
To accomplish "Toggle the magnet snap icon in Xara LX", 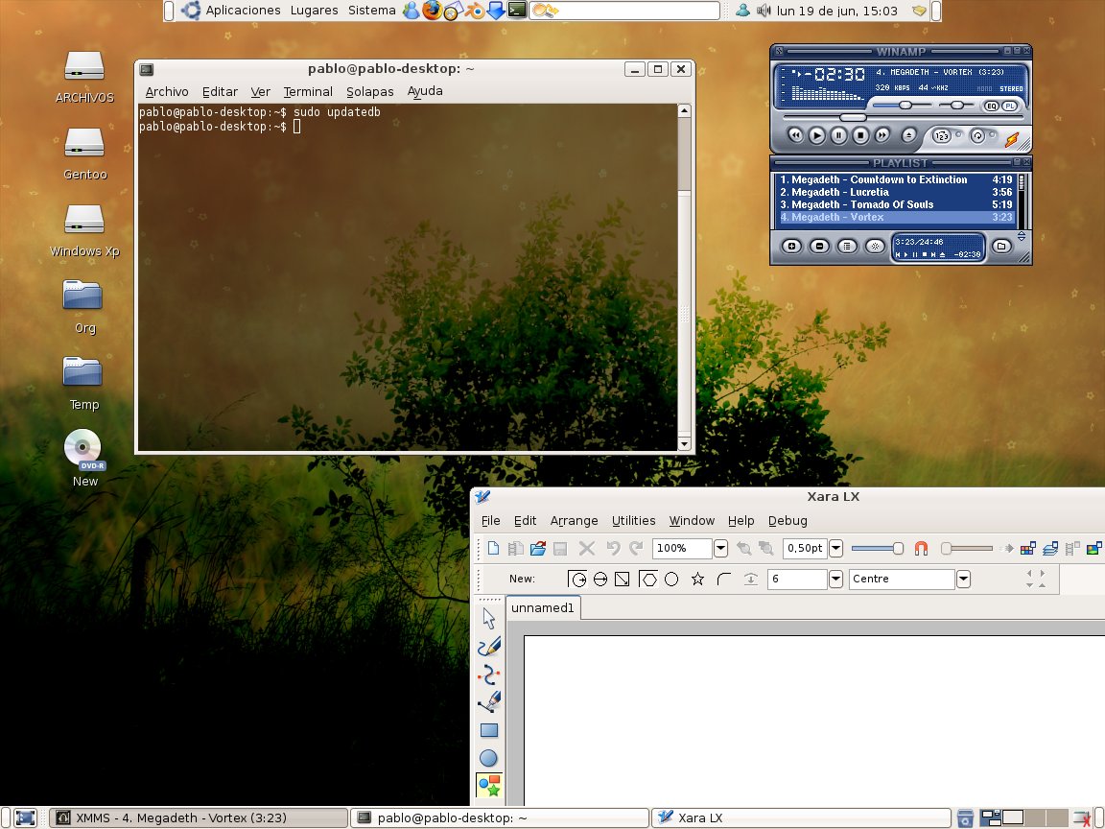I will (x=921, y=549).
